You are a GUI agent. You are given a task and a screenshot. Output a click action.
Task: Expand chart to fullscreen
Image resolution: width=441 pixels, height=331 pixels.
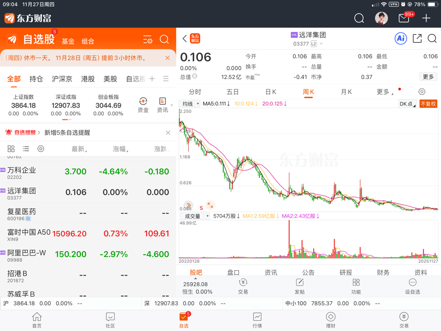pos(210,205)
